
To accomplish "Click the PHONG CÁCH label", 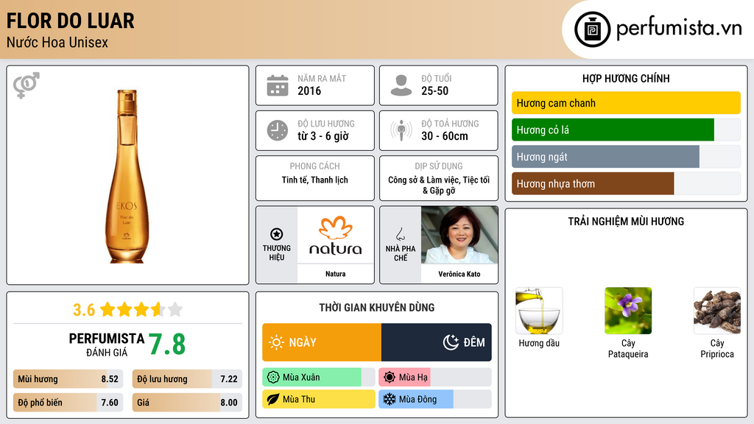I will (x=315, y=166).
